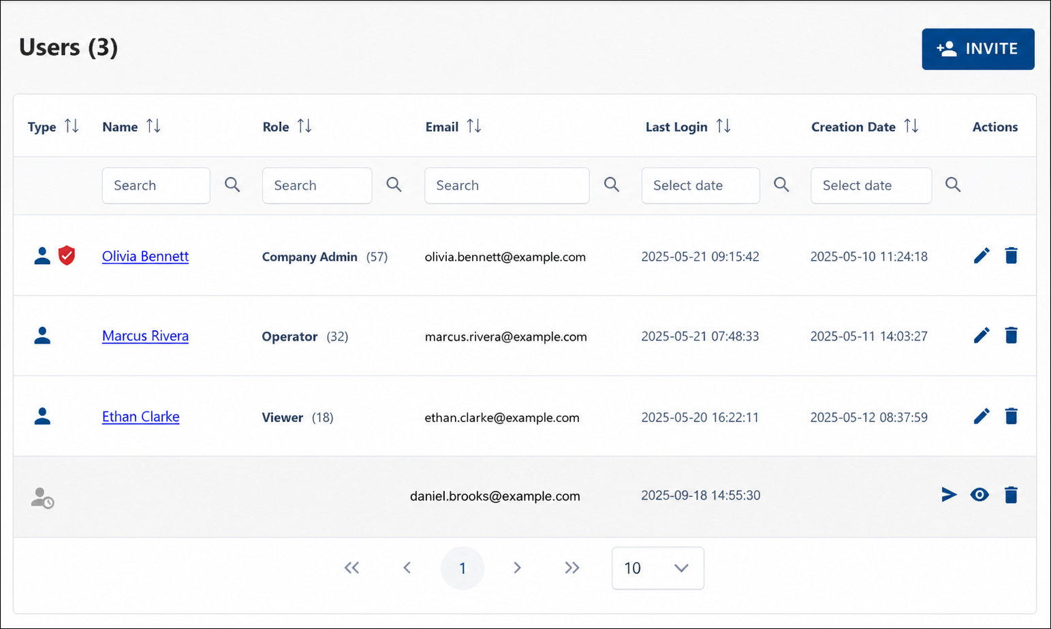This screenshot has width=1051, height=629.
Task: Click the magnifier beside Creation Date filter
Action: tap(953, 184)
